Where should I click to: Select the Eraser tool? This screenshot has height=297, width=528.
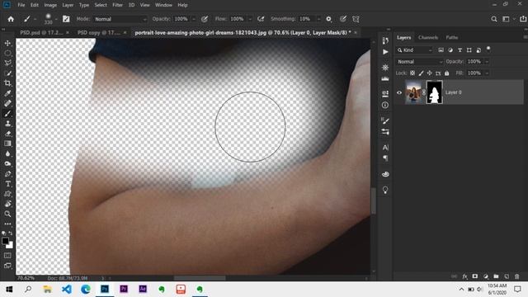(x=7, y=134)
